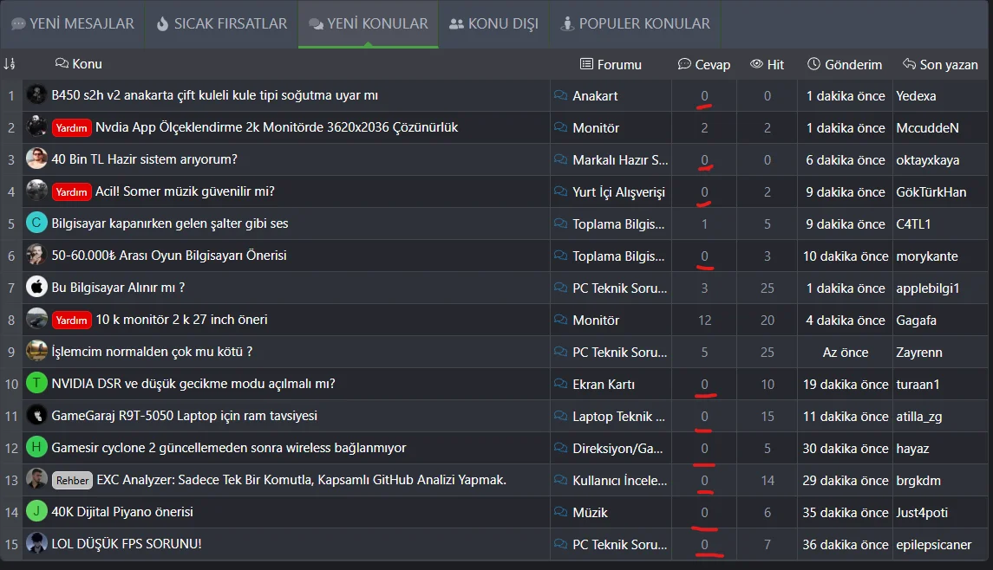993x570 pixels.
Task: Click the red Yardım tag on Somer müzik topic
Action: point(71,192)
